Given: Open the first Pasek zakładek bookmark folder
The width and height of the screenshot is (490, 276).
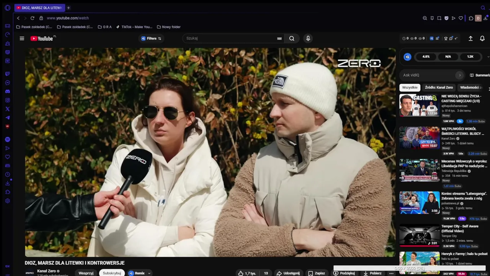Looking at the screenshot, I should [x=34, y=27].
